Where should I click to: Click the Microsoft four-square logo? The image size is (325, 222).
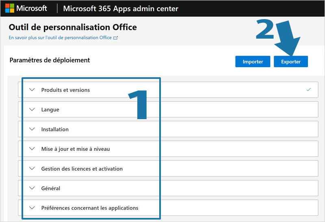click(x=9, y=8)
